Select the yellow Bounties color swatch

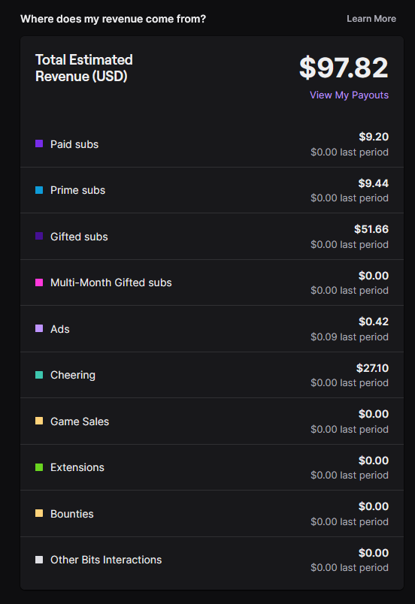[39, 514]
